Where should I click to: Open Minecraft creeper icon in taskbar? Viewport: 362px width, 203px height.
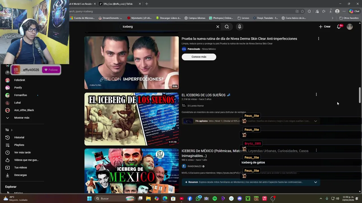point(248,198)
